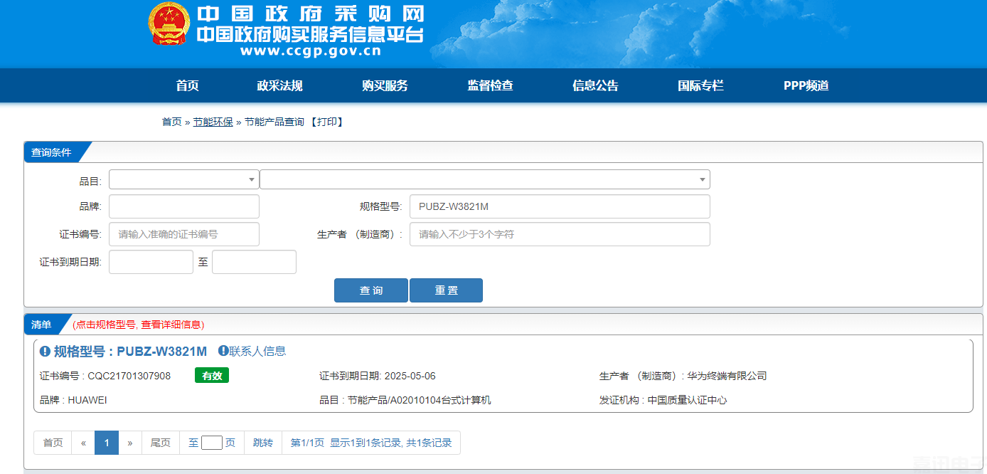Click the 跳转 page jump button

coord(262,443)
